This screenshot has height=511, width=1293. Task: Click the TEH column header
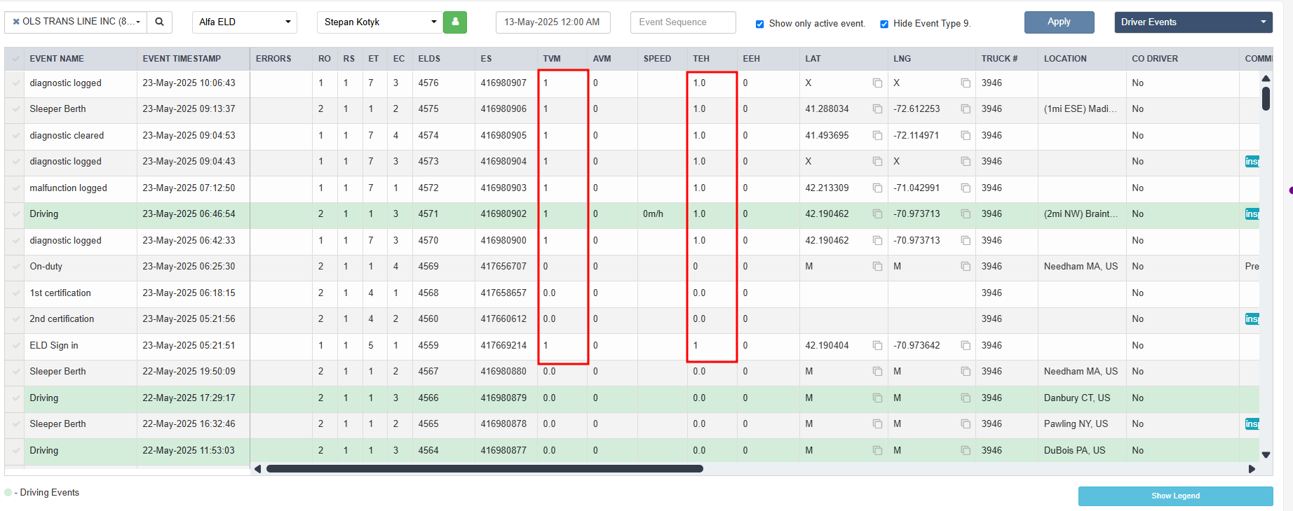[701, 59]
